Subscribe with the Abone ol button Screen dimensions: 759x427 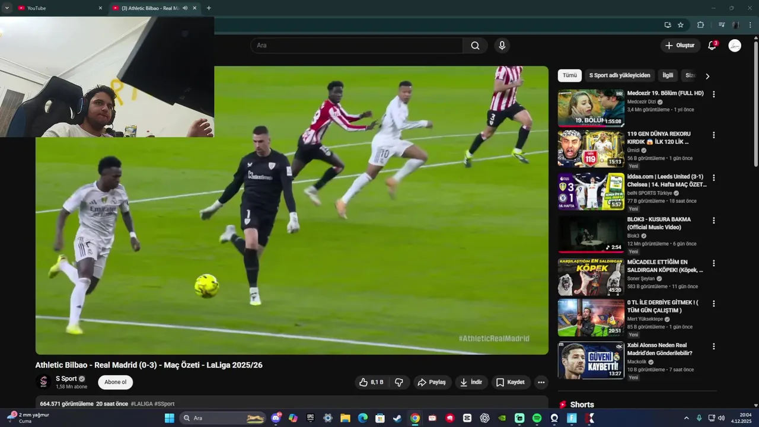coord(116,383)
